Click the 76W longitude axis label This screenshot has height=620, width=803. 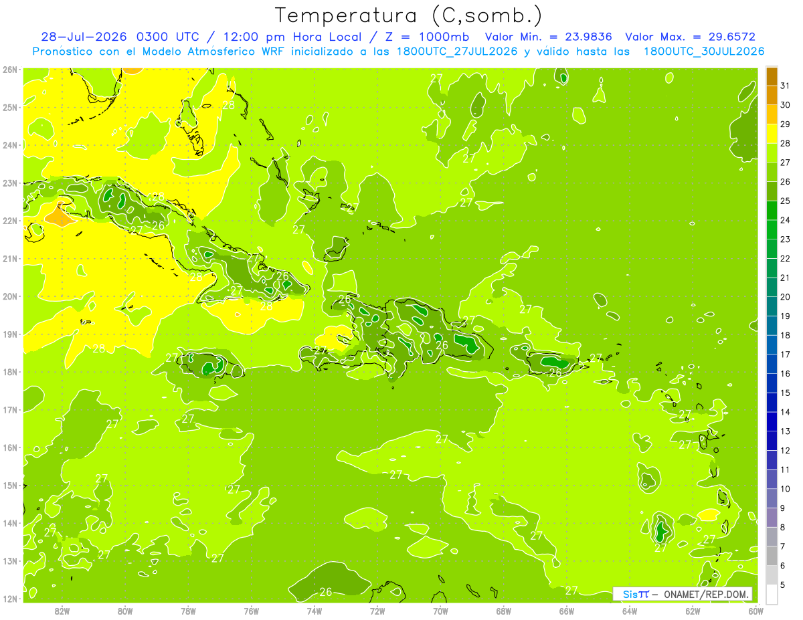pos(251,611)
